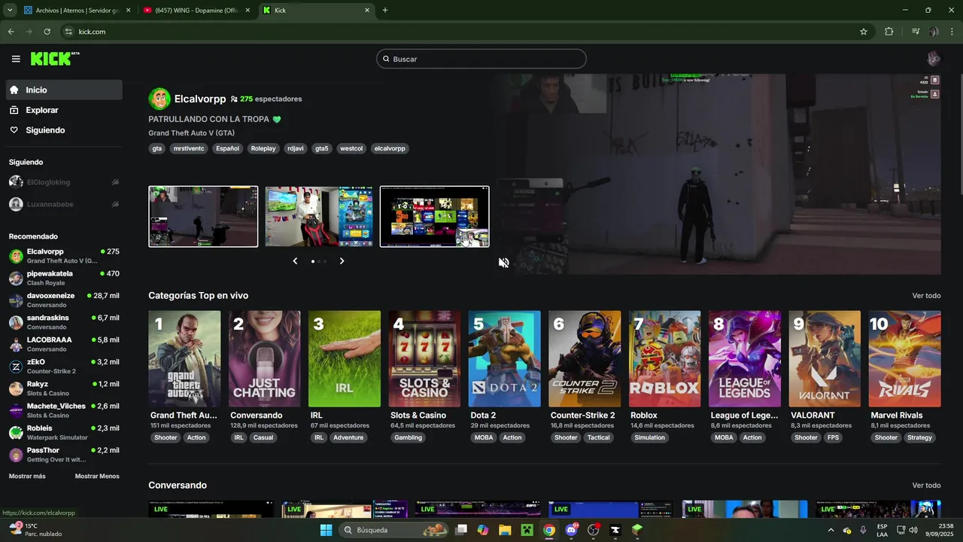Open Siguiendo in sidebar
Screen dimensions: 963x542
pyautogui.click(x=64, y=130)
